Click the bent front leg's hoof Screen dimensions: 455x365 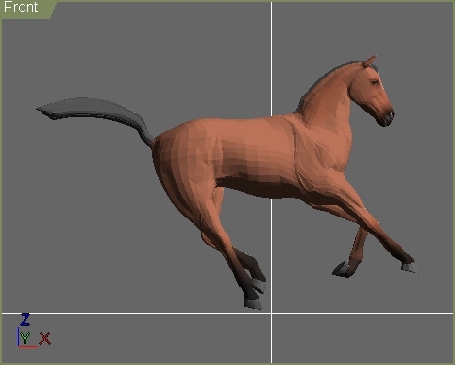pos(342,270)
